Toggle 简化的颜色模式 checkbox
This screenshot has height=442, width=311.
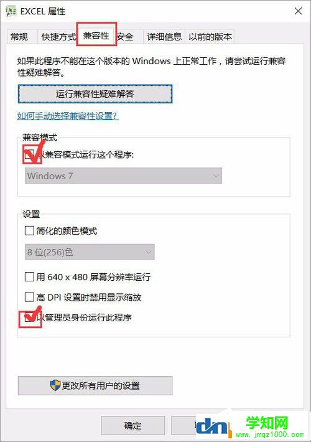29,230
